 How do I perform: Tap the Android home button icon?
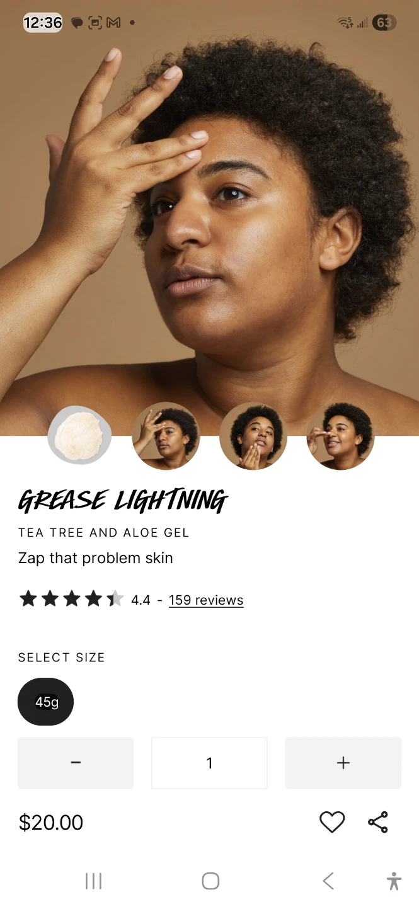[x=210, y=881]
